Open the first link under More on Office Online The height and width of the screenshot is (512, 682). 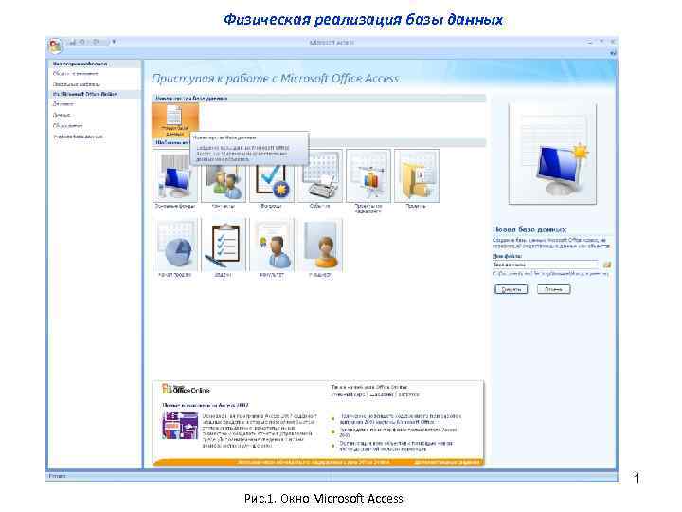pos(348,394)
